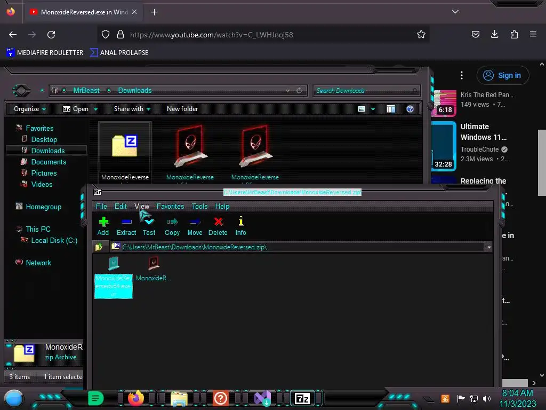Viewport: 546px width, 410px height.
Task: Click MrBeast in Explorer breadcrumb
Action: coord(86,91)
